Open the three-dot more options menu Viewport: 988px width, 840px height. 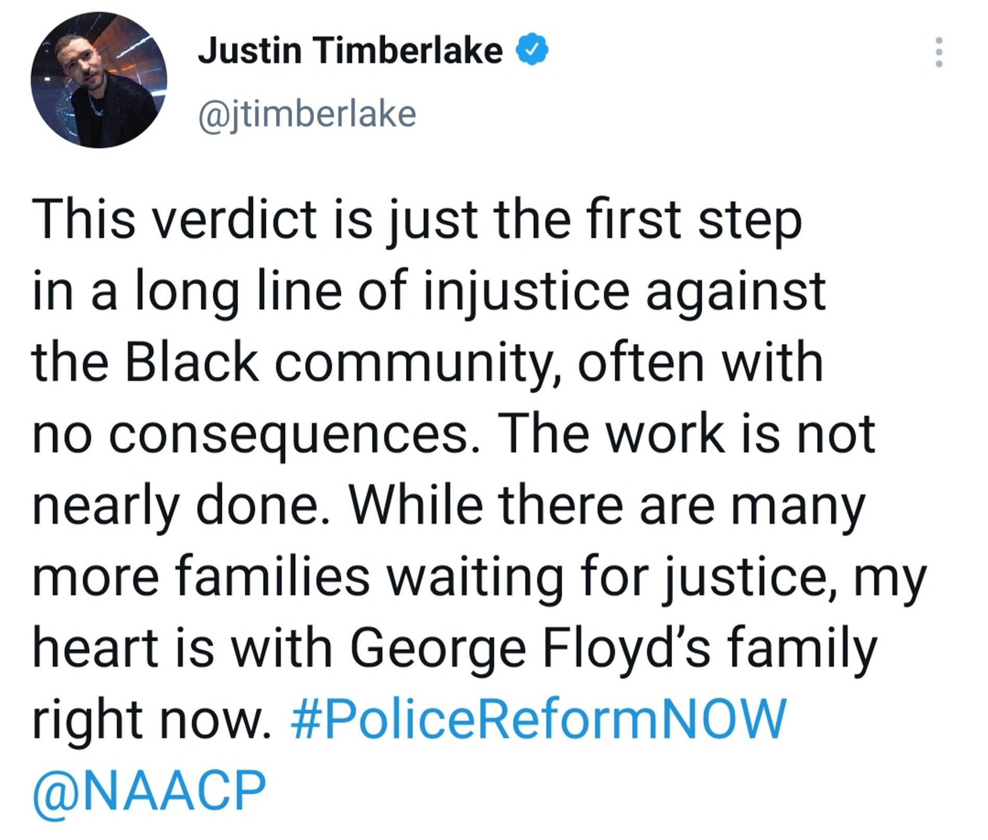(x=939, y=52)
